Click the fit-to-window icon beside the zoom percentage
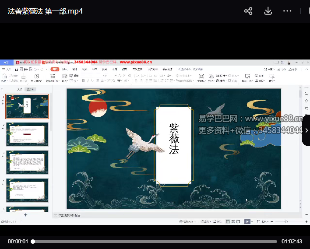This screenshot has width=310, height=249. (x=258, y=221)
